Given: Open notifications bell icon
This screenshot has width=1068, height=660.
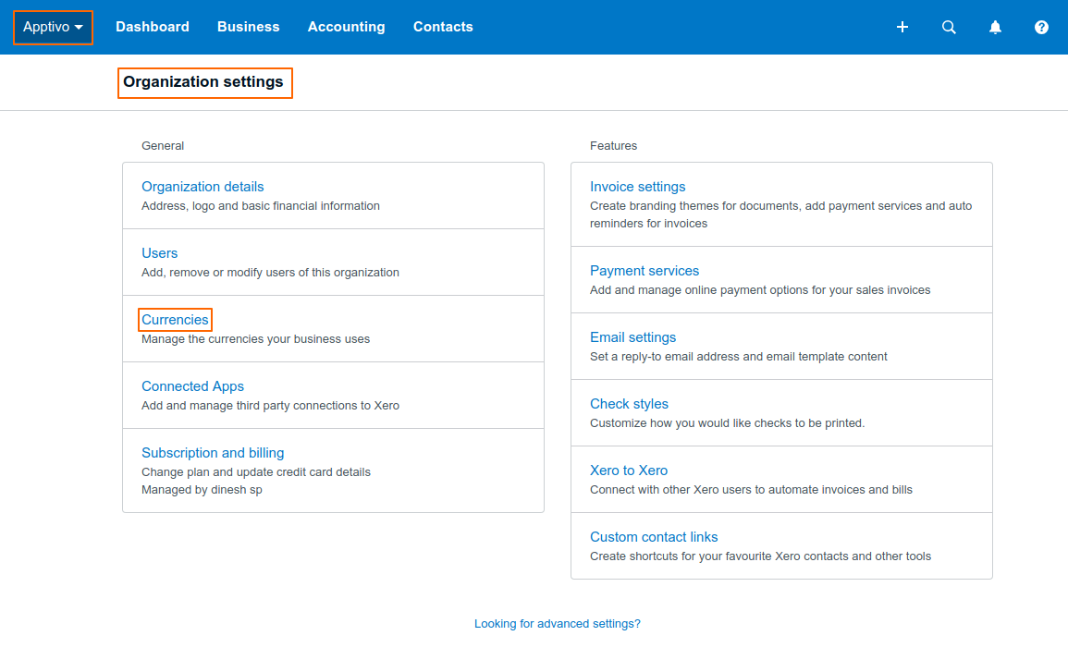Looking at the screenshot, I should (x=995, y=28).
